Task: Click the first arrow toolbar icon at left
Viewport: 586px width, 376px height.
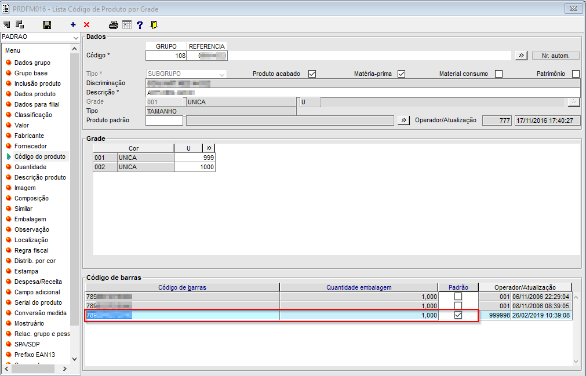Action: (7, 25)
